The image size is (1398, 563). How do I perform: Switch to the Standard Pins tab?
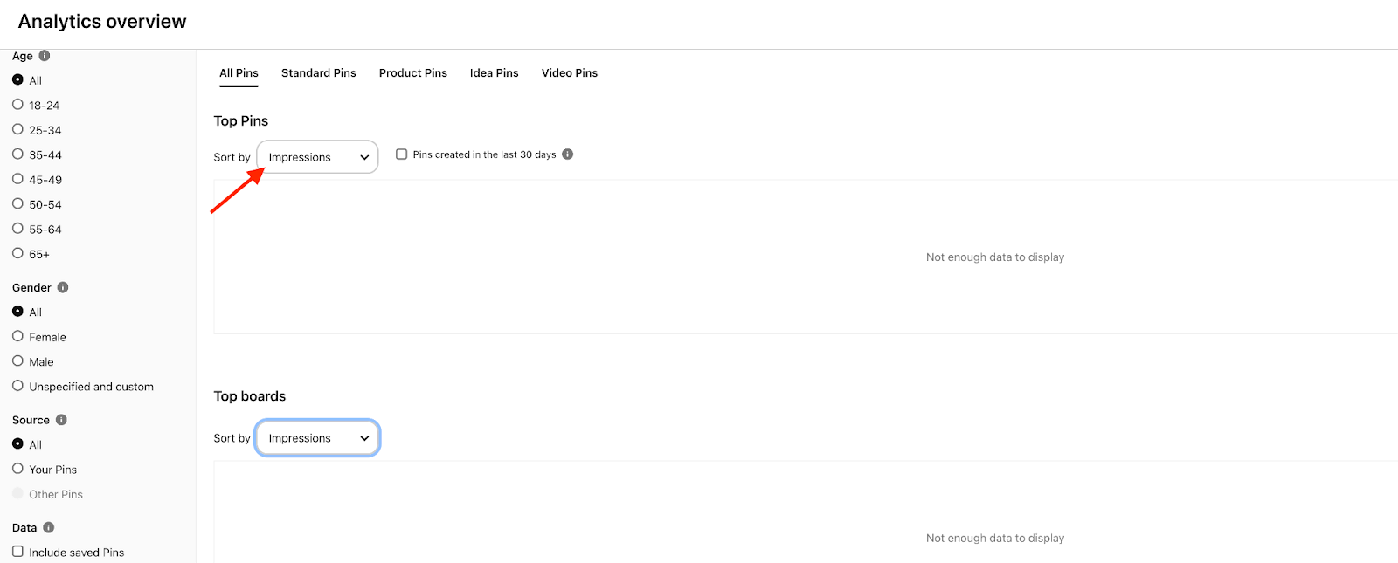[x=319, y=73]
